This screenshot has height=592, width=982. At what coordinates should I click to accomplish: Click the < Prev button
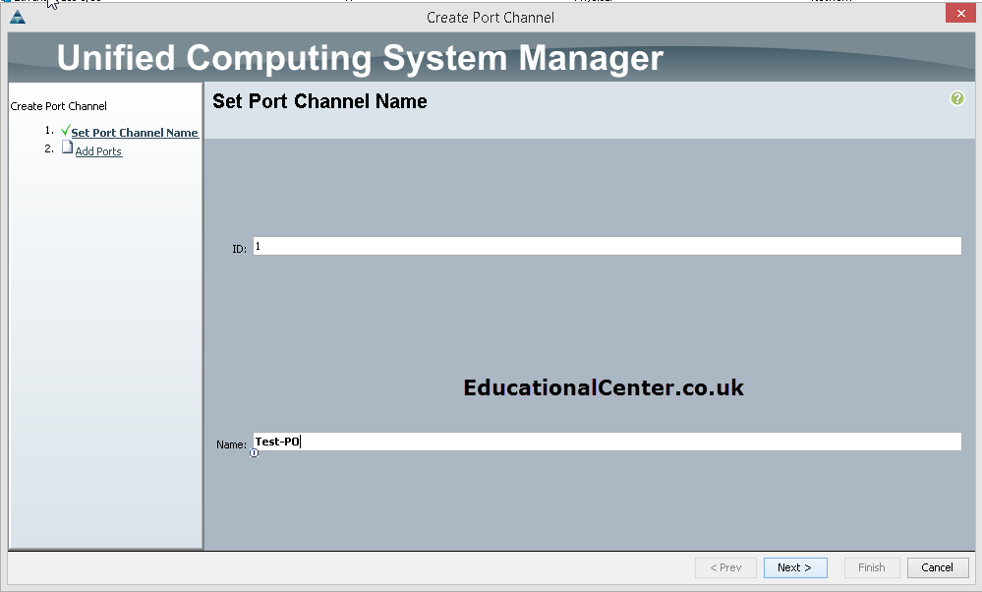pyautogui.click(x=725, y=567)
